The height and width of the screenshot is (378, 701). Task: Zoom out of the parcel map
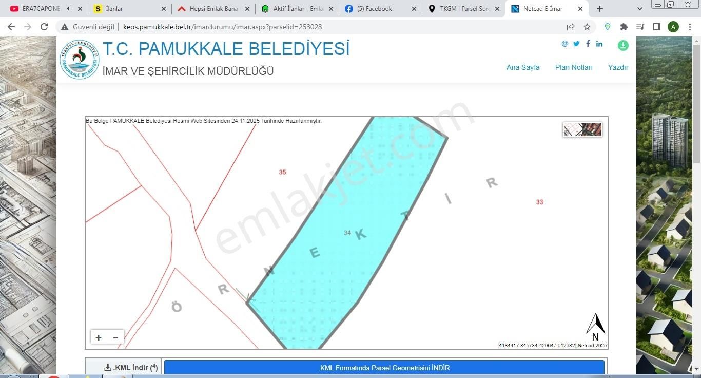coord(115,337)
